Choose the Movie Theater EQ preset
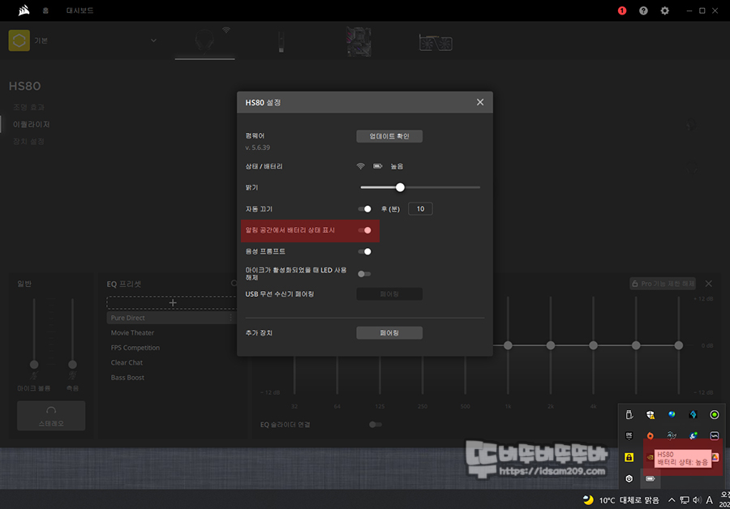730x509 pixels. point(132,332)
